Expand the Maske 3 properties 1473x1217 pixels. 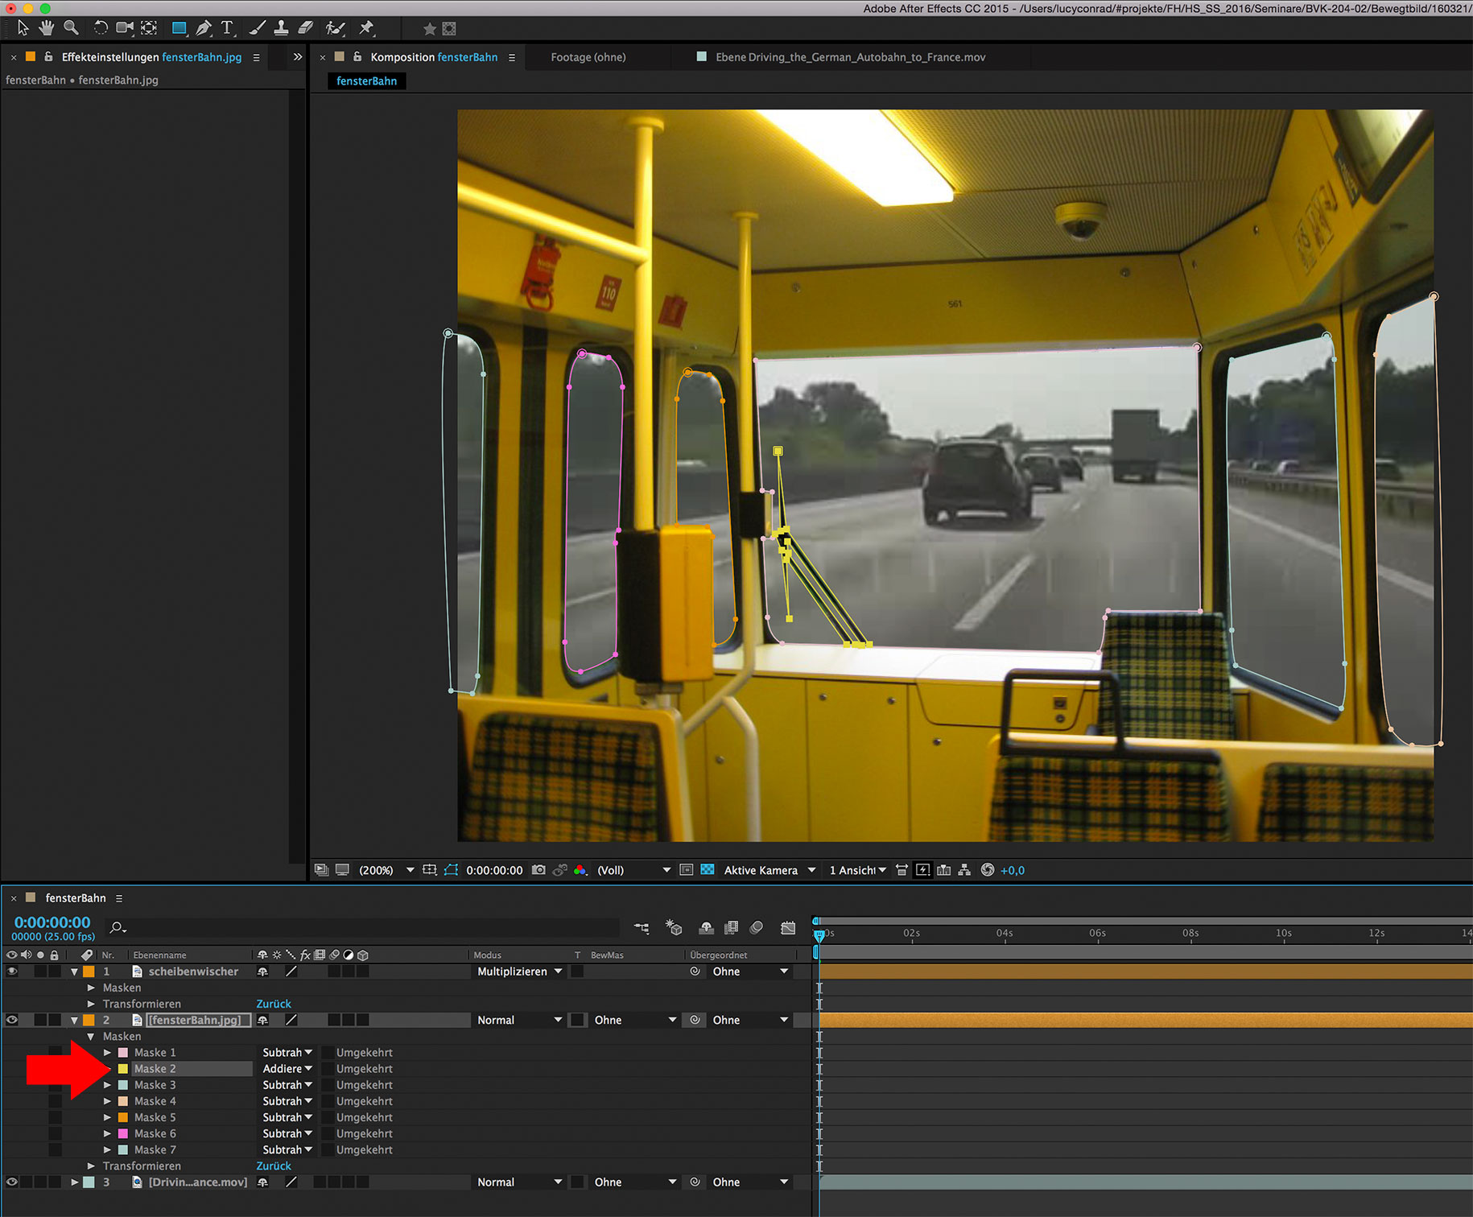[x=107, y=1085]
